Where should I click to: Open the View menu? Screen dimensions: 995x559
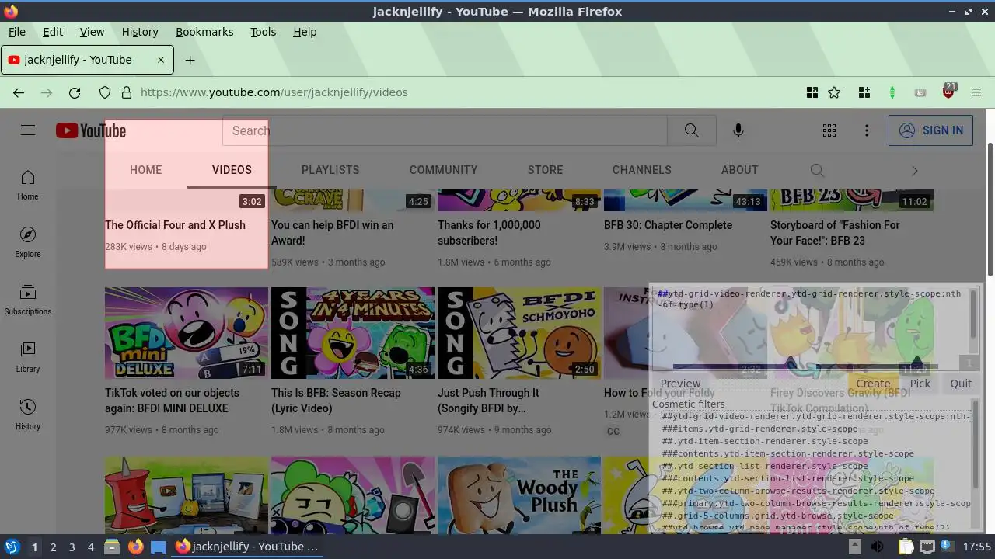pos(92,32)
